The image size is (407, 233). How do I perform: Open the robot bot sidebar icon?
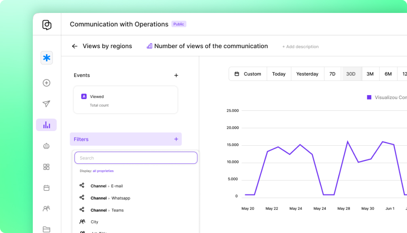coord(47,146)
